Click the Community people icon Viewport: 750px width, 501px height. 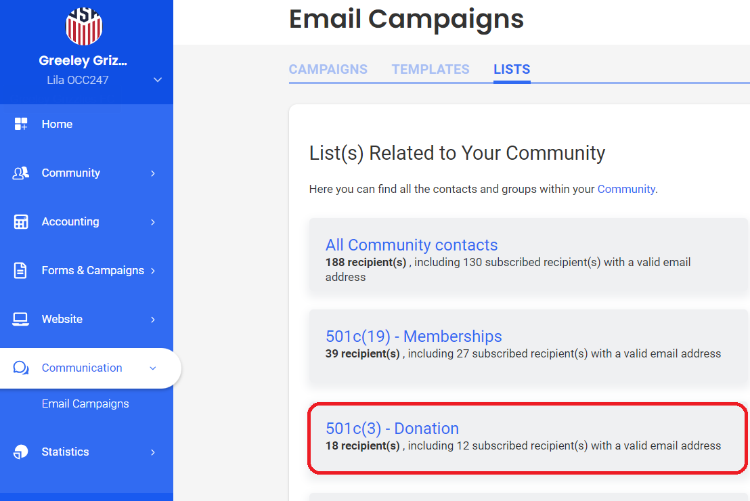21,173
